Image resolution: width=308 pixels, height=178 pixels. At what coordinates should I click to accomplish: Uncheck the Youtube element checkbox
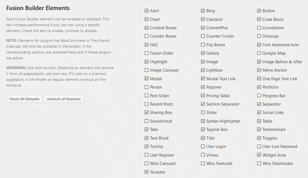click(146, 172)
